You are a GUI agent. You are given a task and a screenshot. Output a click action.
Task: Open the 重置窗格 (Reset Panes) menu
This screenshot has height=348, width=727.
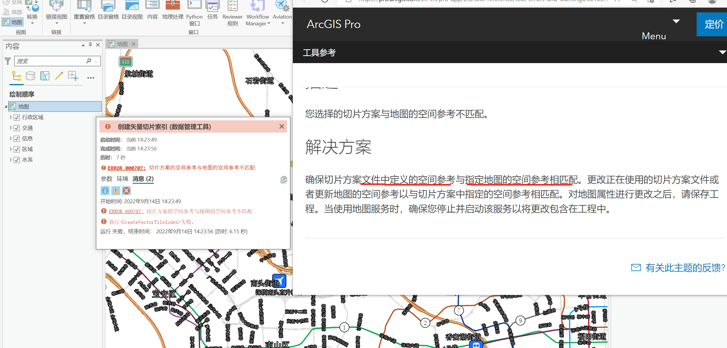coord(84,13)
